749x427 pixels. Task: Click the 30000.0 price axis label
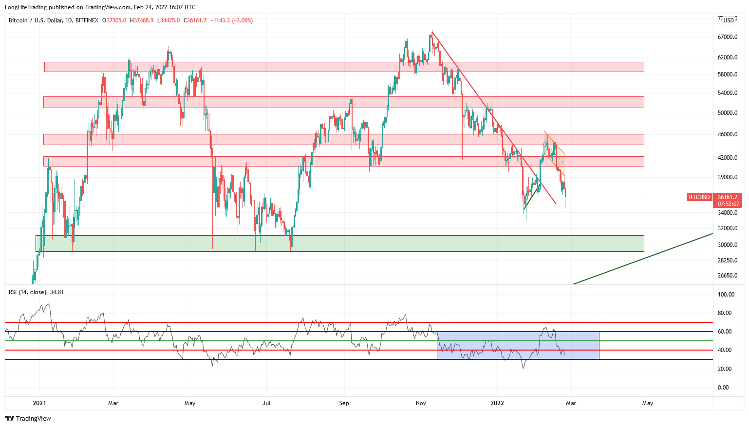pos(728,245)
